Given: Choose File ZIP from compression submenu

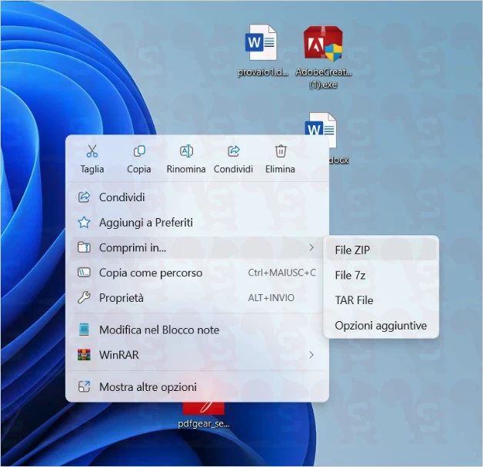Looking at the screenshot, I should click(352, 250).
